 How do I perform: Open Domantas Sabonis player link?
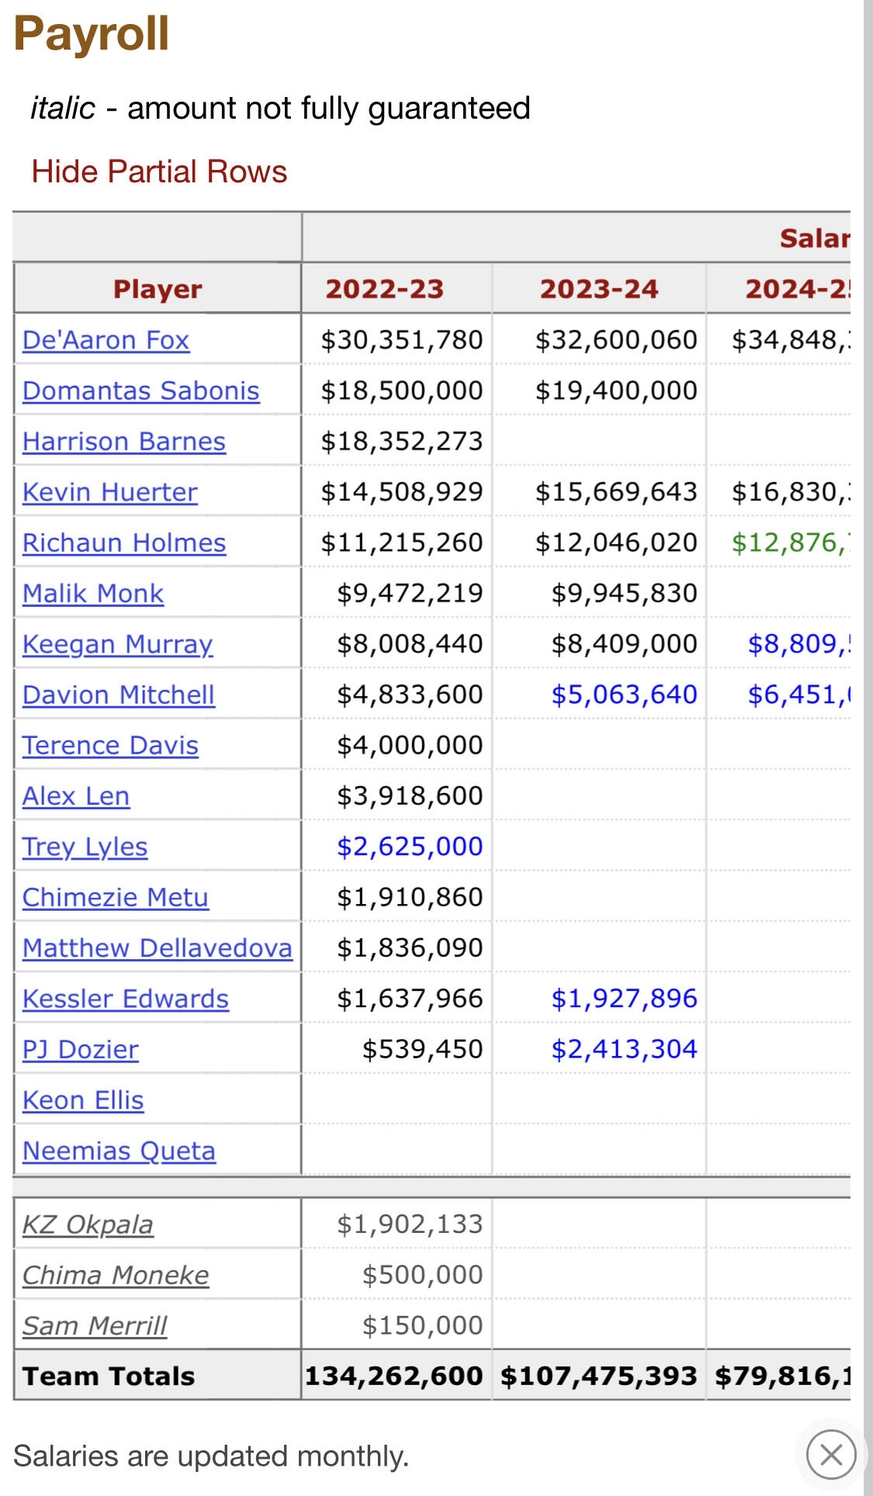click(x=140, y=390)
